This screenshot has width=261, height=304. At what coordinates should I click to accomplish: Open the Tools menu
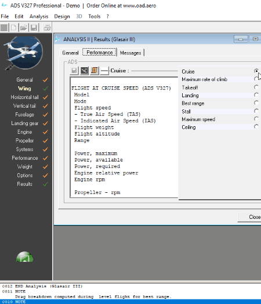(x=94, y=16)
